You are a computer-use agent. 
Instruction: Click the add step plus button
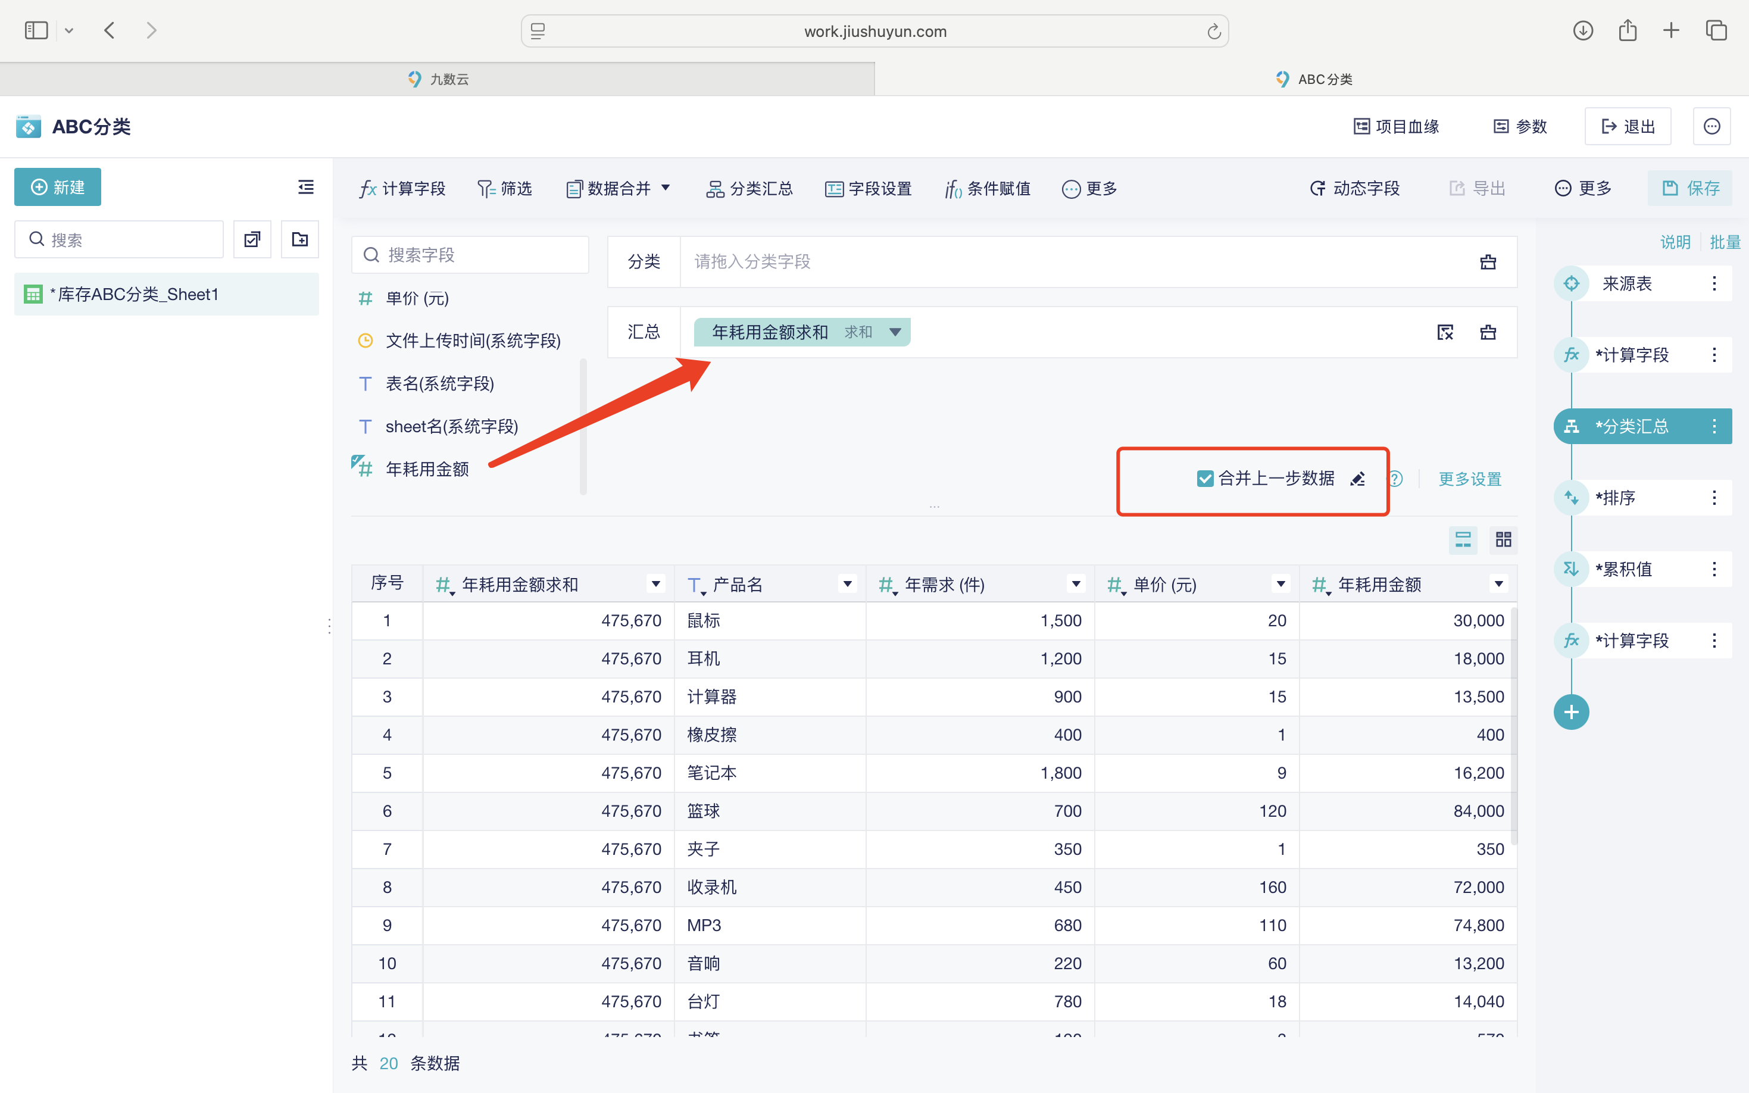point(1571,712)
